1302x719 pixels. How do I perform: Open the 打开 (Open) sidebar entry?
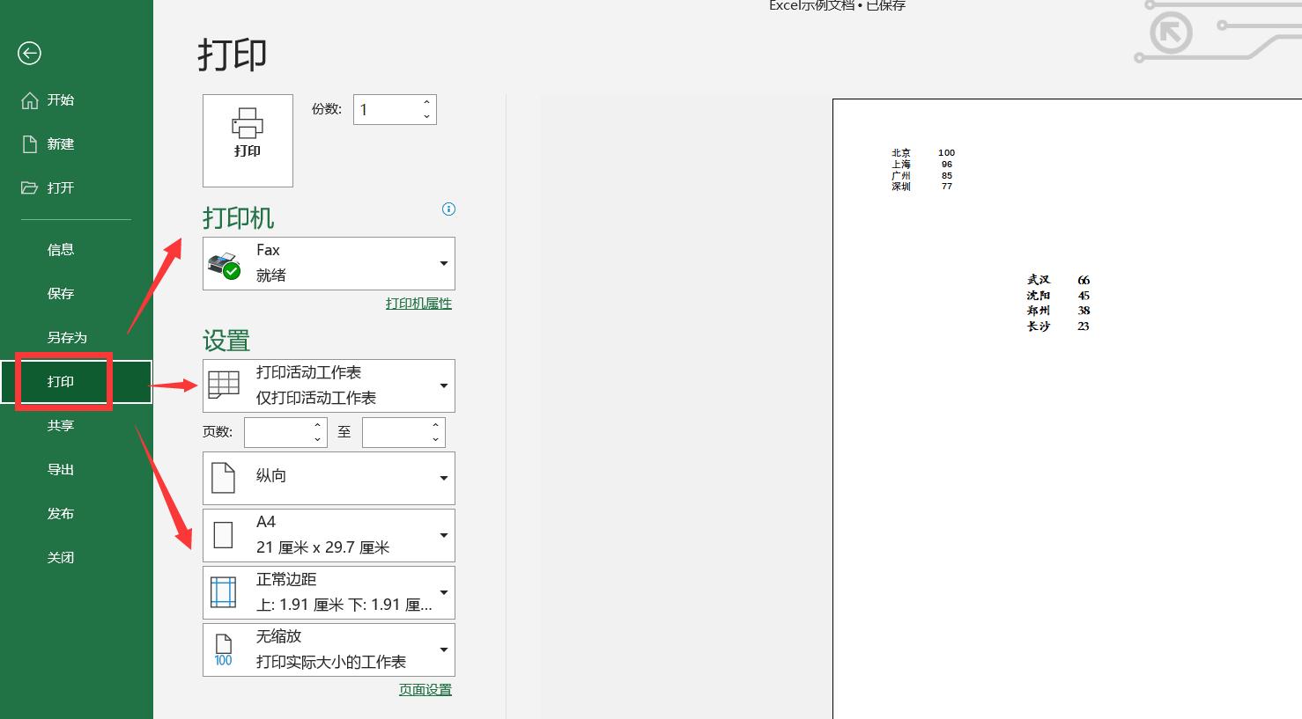point(30,187)
